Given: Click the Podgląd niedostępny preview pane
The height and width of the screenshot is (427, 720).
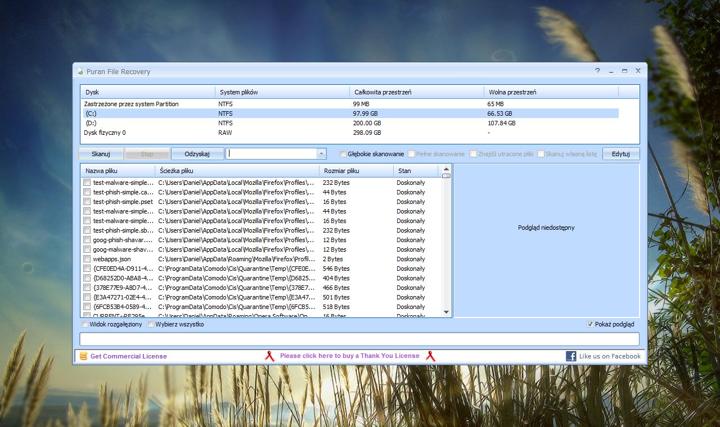Looking at the screenshot, I should click(546, 240).
